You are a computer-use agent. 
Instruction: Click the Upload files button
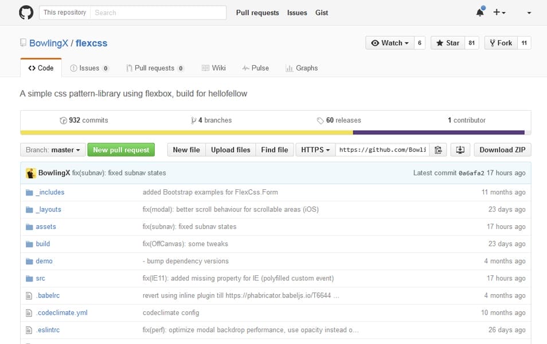[230, 150]
